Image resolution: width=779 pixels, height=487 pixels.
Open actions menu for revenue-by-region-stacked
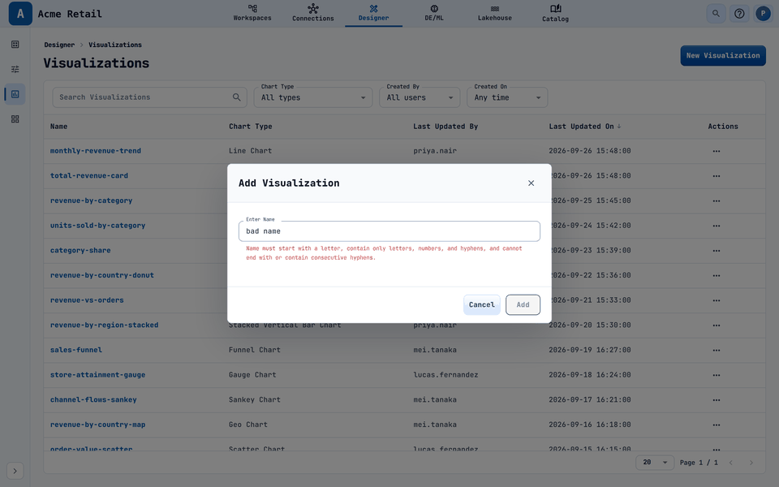tap(717, 325)
